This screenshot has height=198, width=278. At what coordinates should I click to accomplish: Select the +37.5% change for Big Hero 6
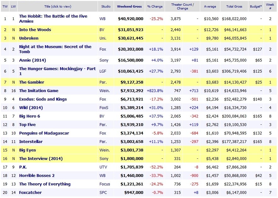click(156, 116)
